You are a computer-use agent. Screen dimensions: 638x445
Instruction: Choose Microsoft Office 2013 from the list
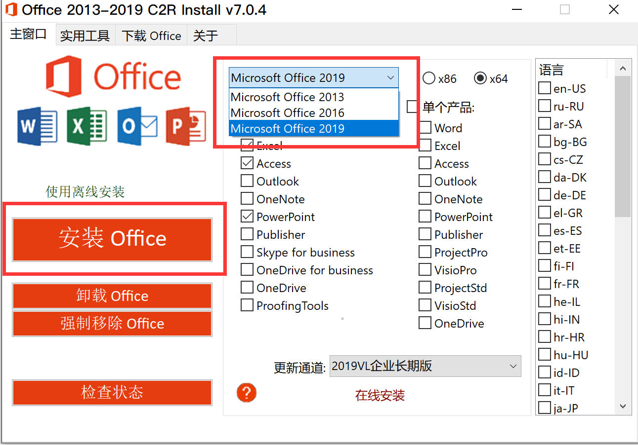(x=314, y=97)
